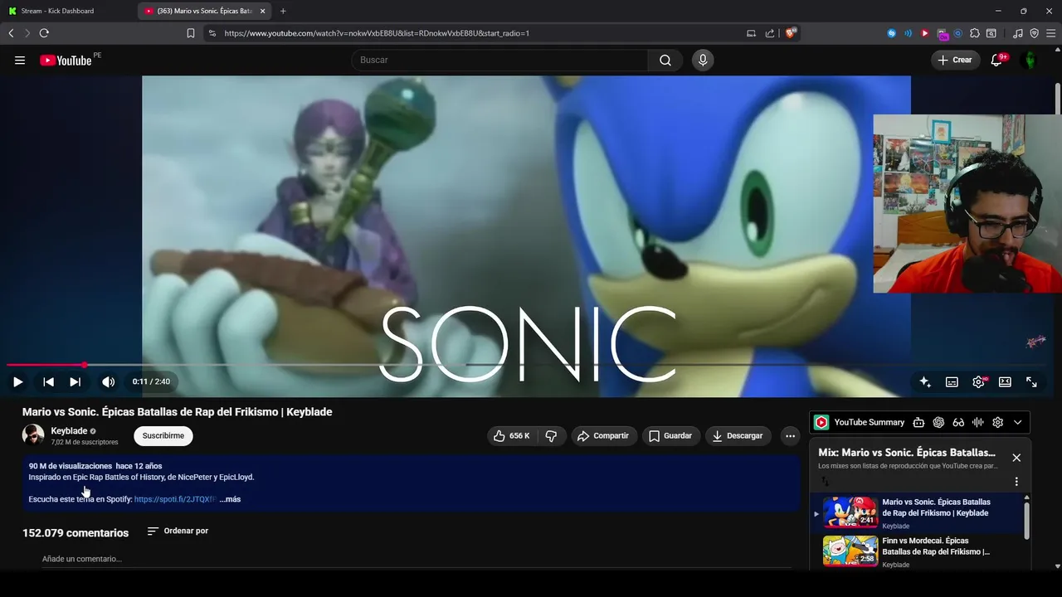Click the Suscribirme button

(x=163, y=435)
